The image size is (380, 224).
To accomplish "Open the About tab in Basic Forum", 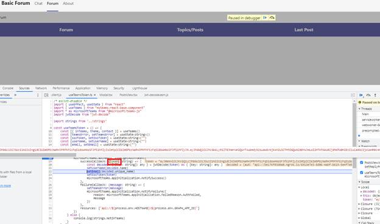I will [68, 4].
